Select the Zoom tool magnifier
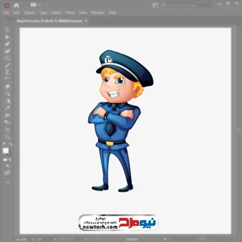The width and height of the screenshot is (242, 242). tap(7, 137)
